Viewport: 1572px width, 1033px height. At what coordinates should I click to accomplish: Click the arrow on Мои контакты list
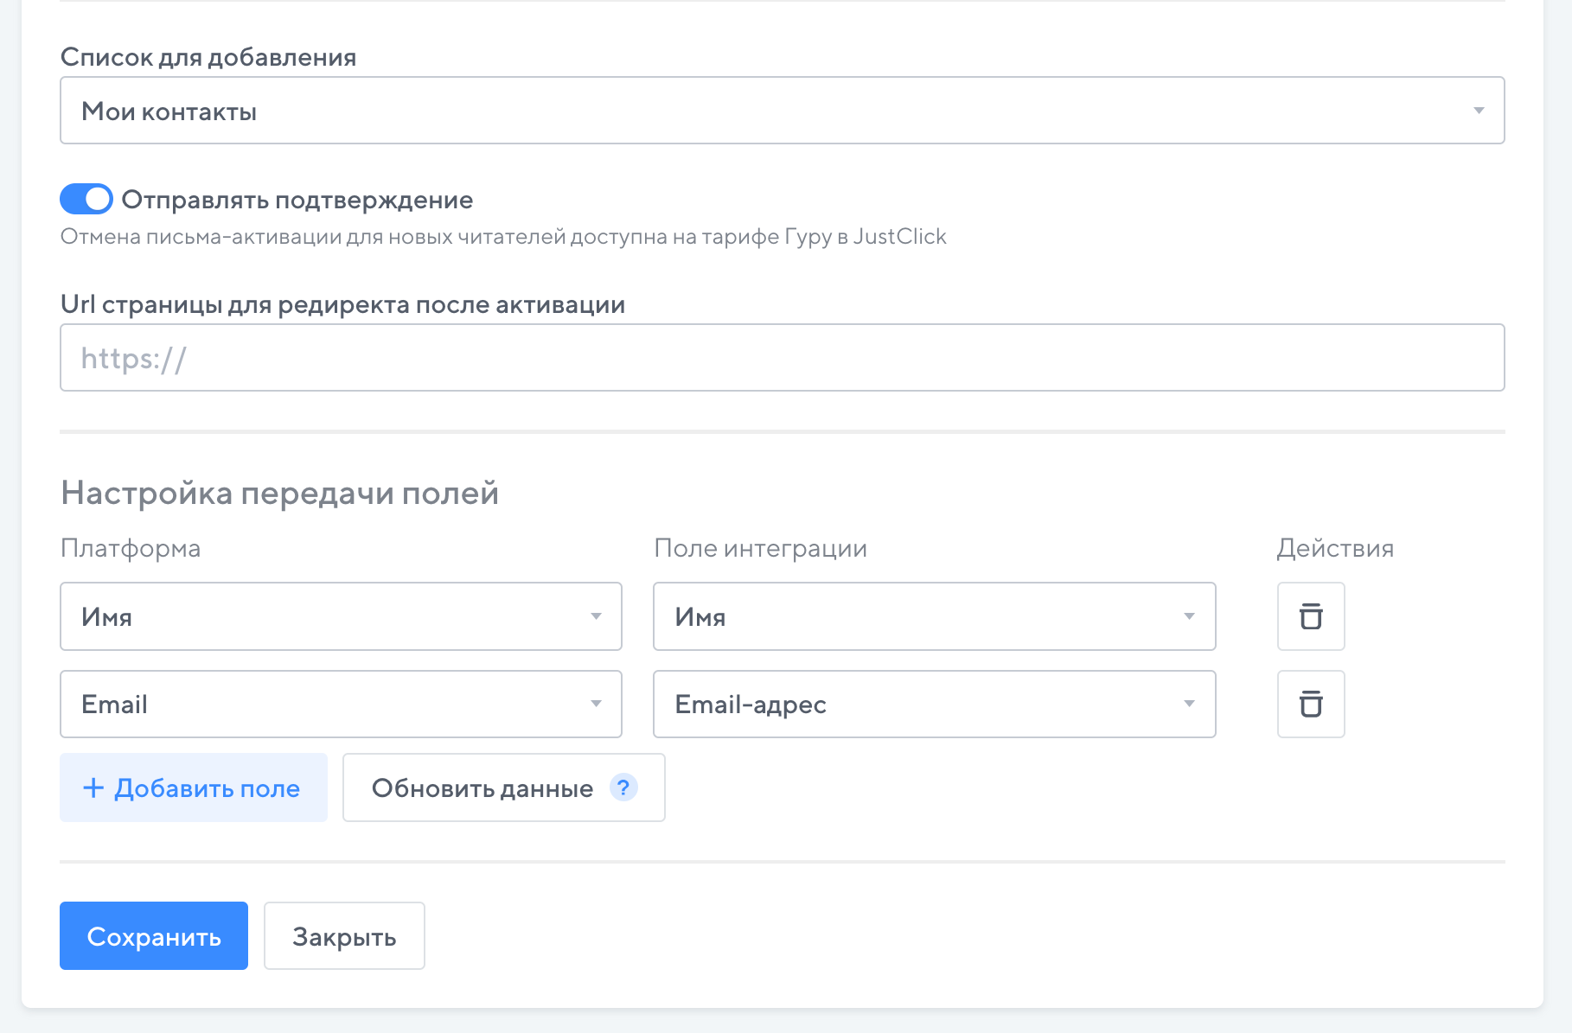click(x=1479, y=111)
